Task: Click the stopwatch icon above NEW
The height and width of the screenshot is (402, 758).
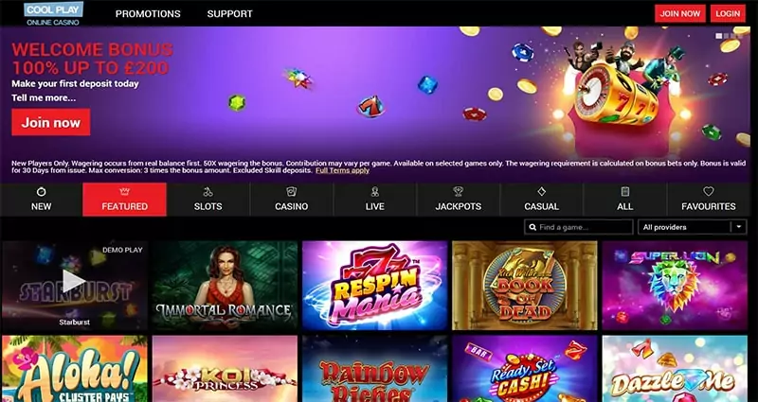Action: (41, 192)
